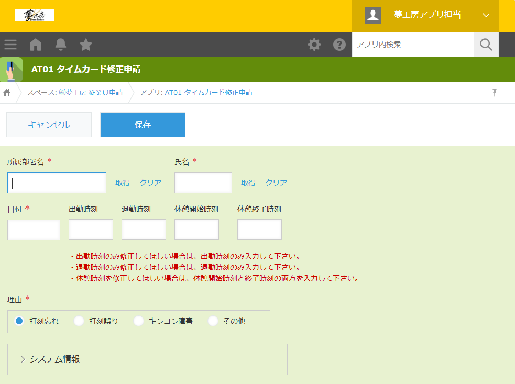Click the pin icon in breadcrumb bar

pos(494,93)
